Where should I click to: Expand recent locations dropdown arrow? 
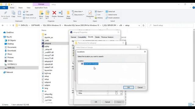click(10, 25)
